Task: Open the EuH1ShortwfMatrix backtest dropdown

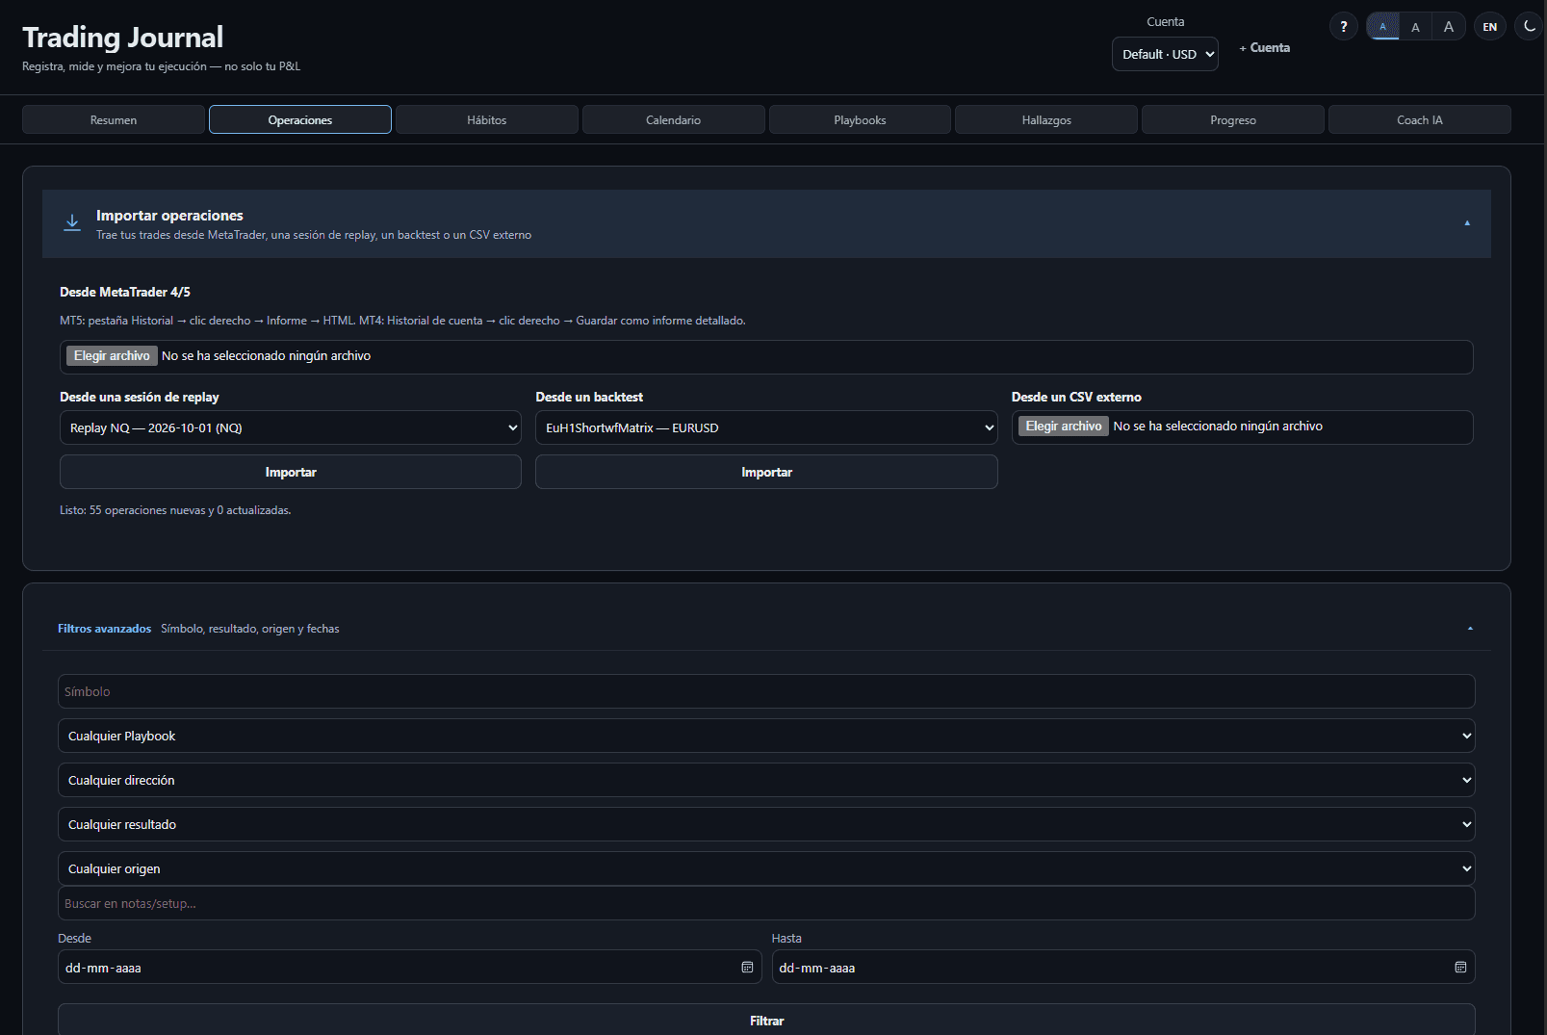Action: [x=766, y=427]
